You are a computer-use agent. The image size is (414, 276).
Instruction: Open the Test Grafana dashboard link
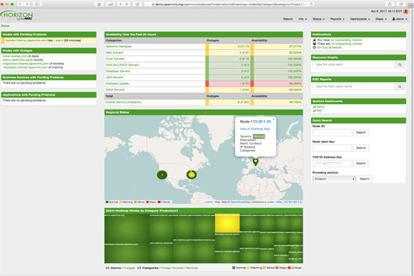pyautogui.click(x=319, y=110)
